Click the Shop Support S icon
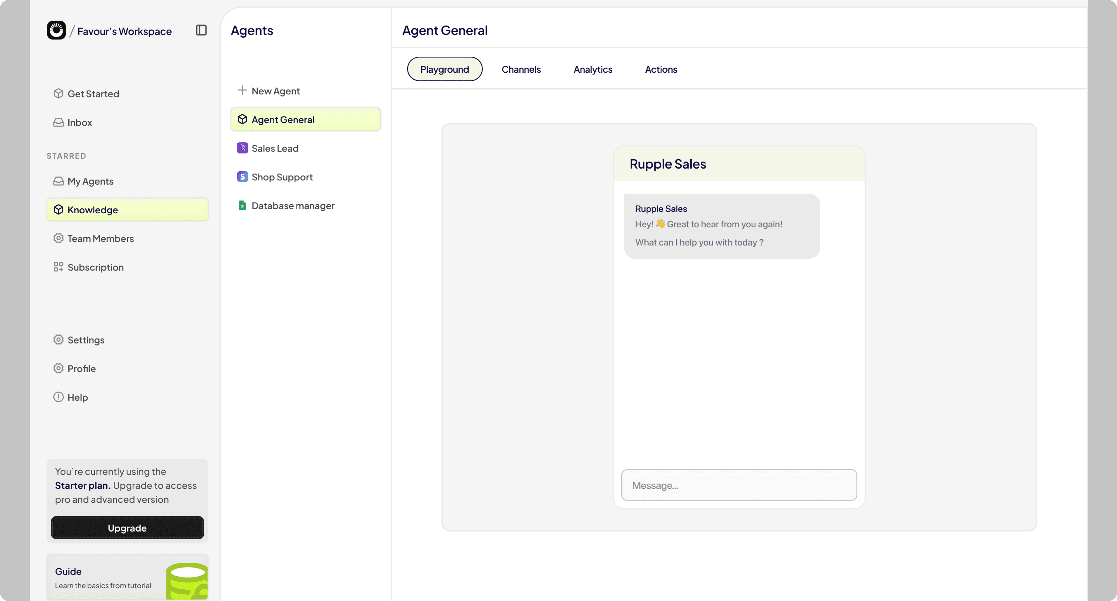 (242, 177)
